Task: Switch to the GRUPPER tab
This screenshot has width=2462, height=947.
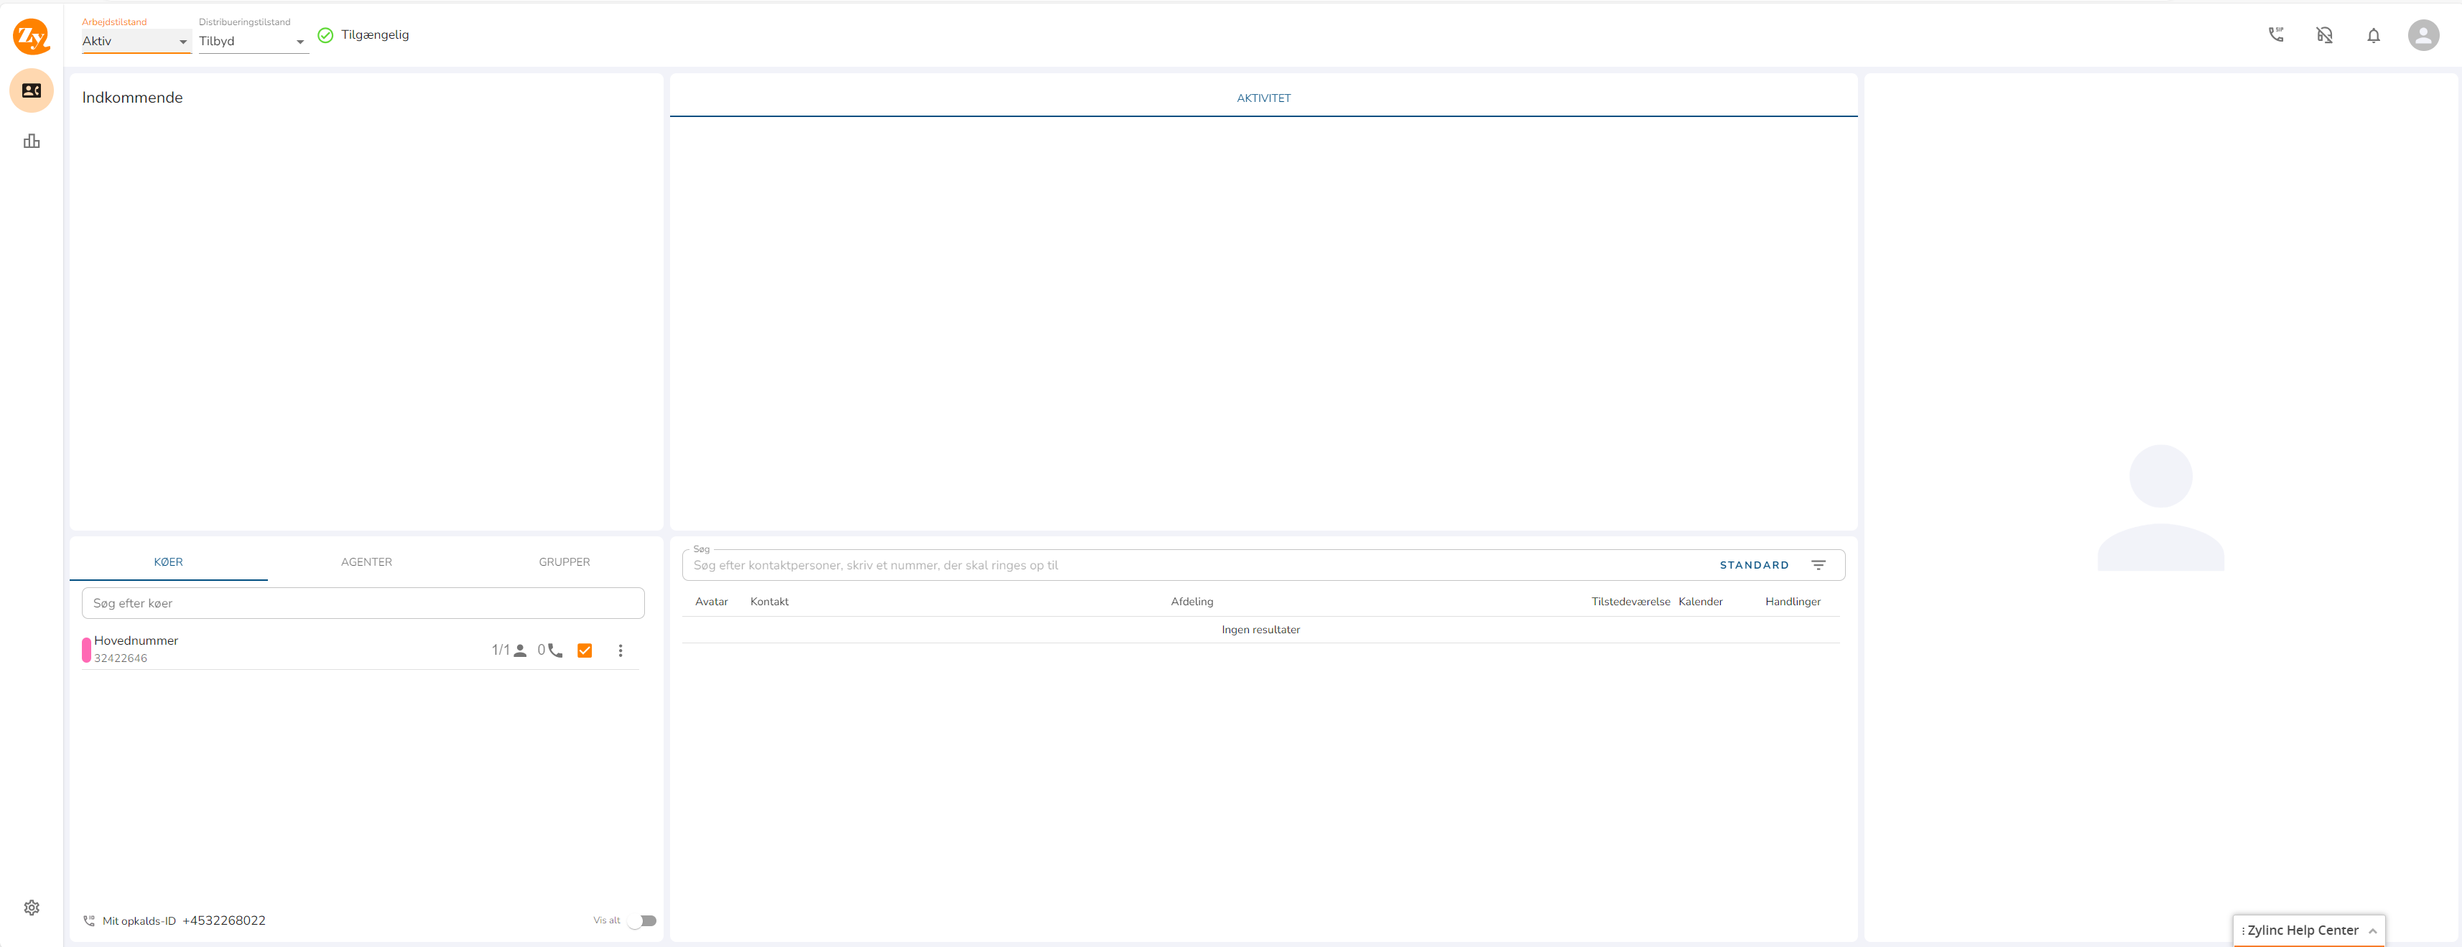Action: coord(564,562)
